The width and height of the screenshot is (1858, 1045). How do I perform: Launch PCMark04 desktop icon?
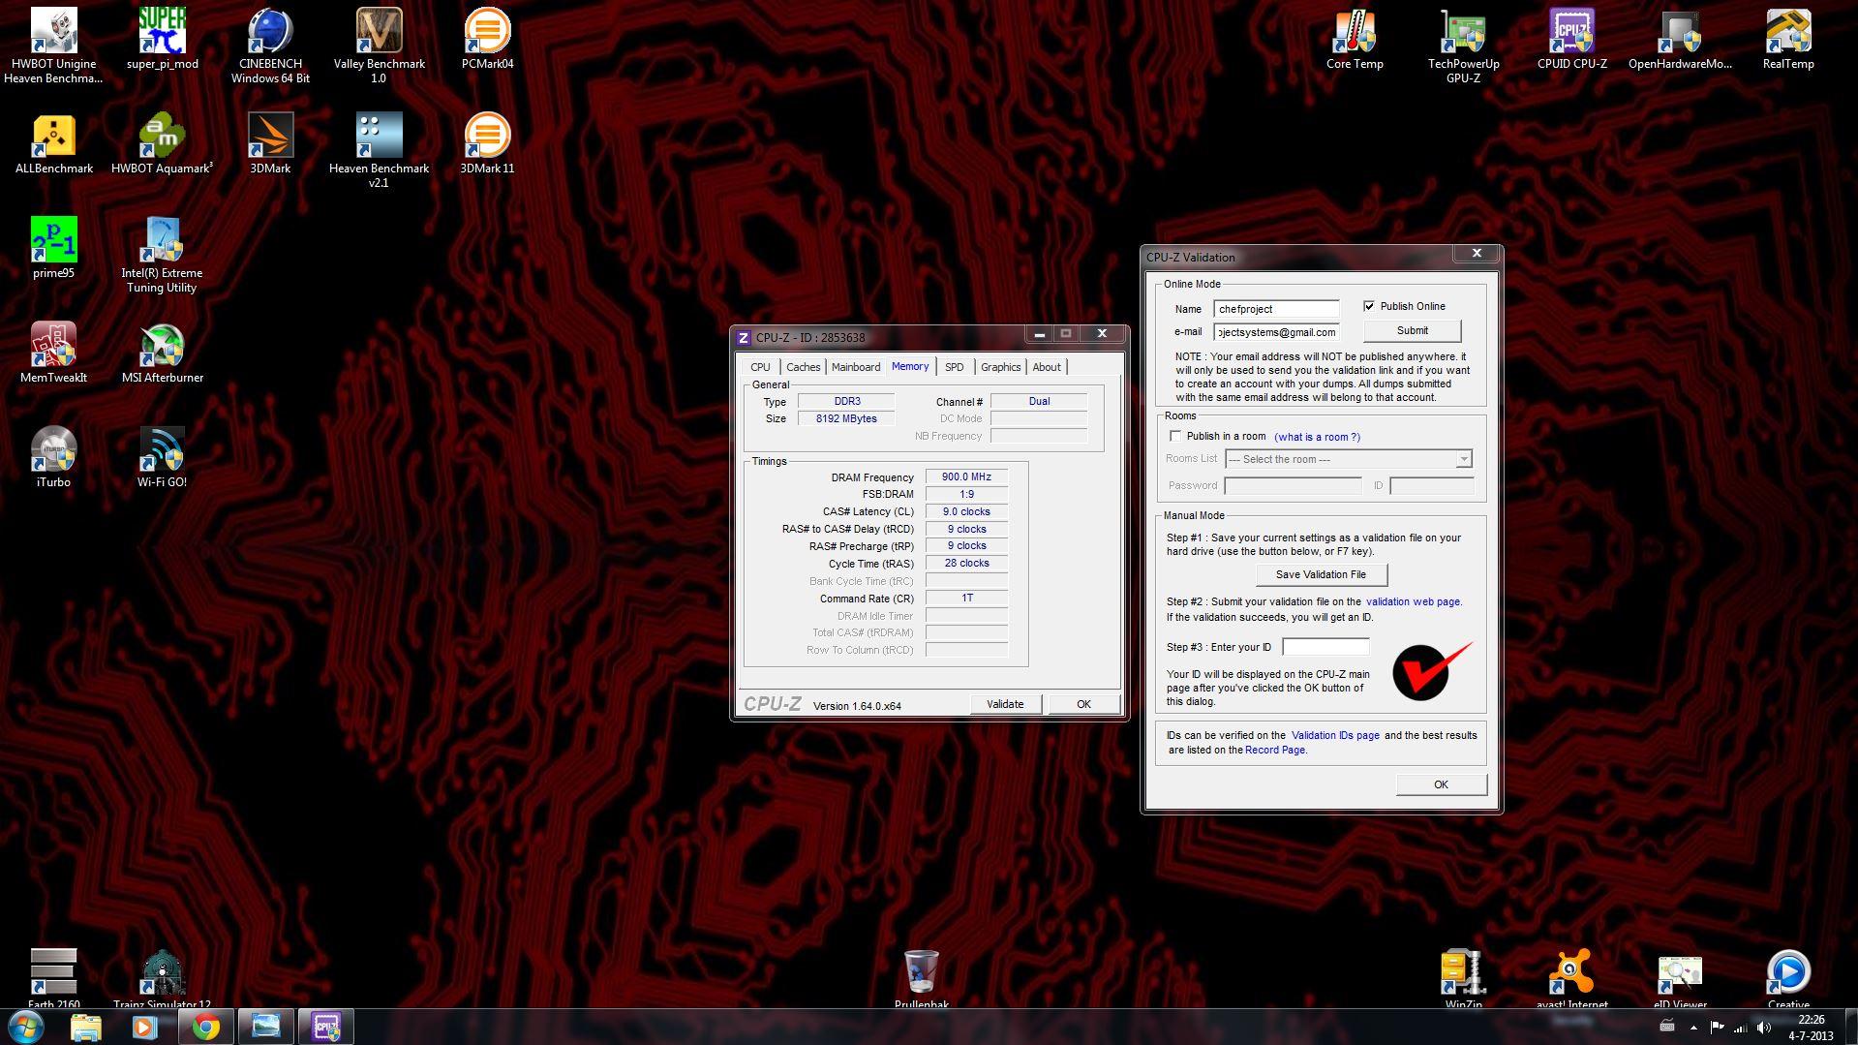tap(487, 39)
